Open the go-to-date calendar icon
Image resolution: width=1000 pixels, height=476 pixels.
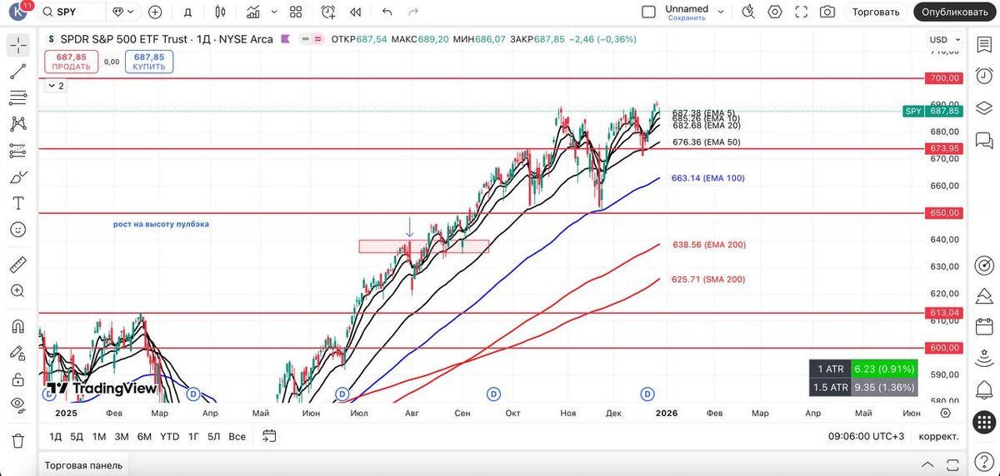tap(268, 435)
